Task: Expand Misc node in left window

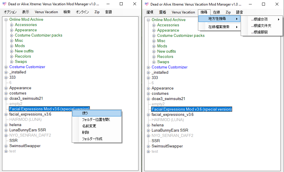Action: (x=11, y=41)
